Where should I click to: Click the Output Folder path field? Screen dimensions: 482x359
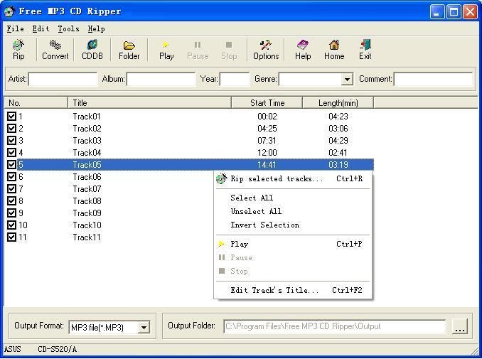click(x=334, y=326)
